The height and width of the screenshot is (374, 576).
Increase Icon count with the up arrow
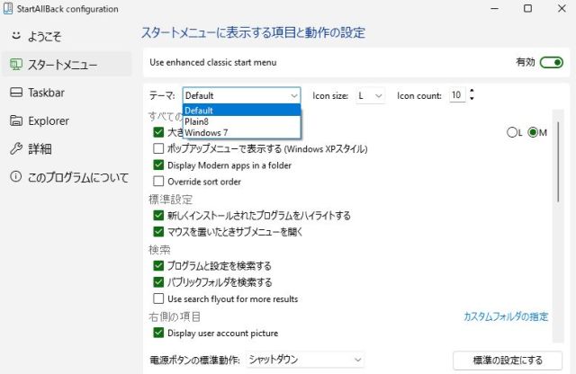tap(472, 91)
